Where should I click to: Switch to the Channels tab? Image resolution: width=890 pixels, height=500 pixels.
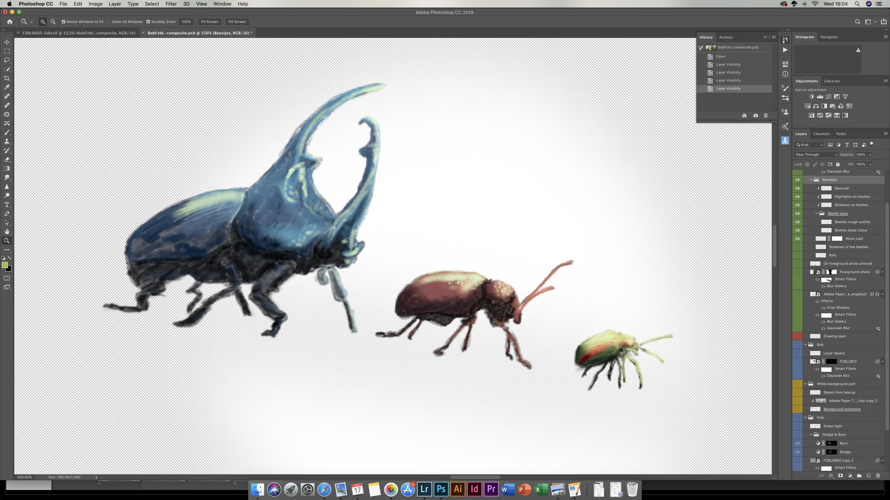pos(821,134)
